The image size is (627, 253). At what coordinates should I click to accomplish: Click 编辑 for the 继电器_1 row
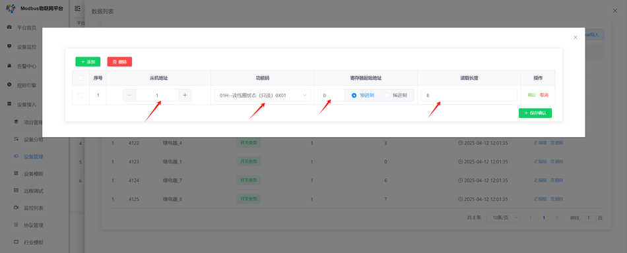click(x=541, y=161)
